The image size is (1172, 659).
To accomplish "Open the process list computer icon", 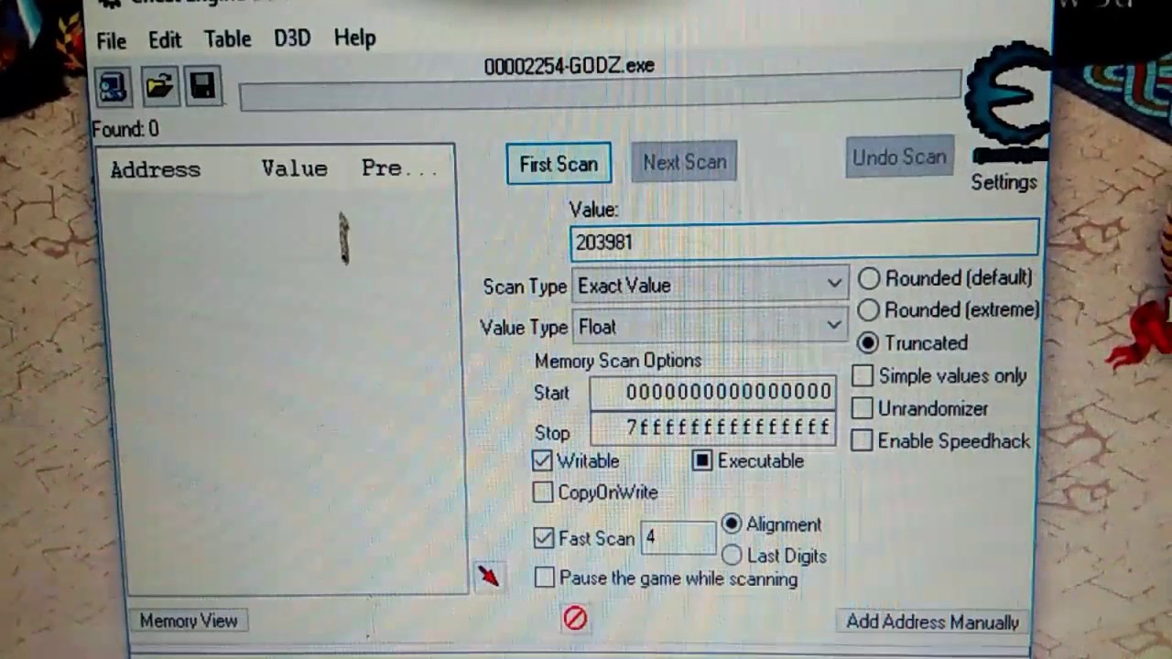I will [x=113, y=88].
